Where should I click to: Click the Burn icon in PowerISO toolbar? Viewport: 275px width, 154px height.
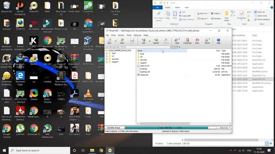click(x=197, y=41)
